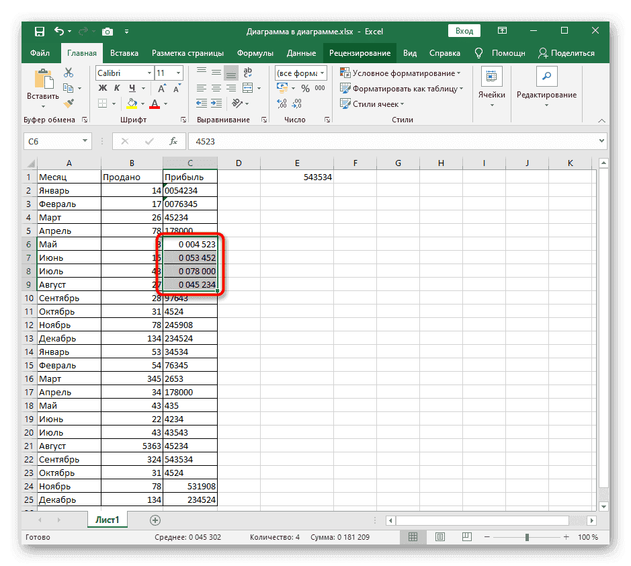
Task: Add a new sheet with plus icon
Action: pyautogui.click(x=155, y=520)
